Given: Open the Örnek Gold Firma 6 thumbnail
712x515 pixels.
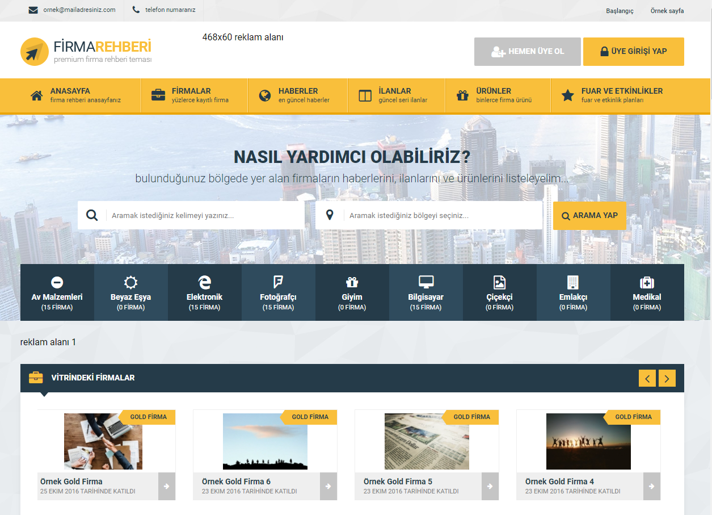Looking at the screenshot, I should [x=265, y=441].
